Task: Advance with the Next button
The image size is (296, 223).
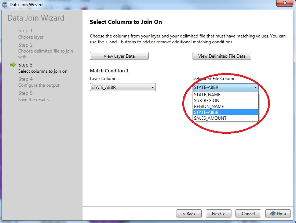Action: (x=218, y=213)
